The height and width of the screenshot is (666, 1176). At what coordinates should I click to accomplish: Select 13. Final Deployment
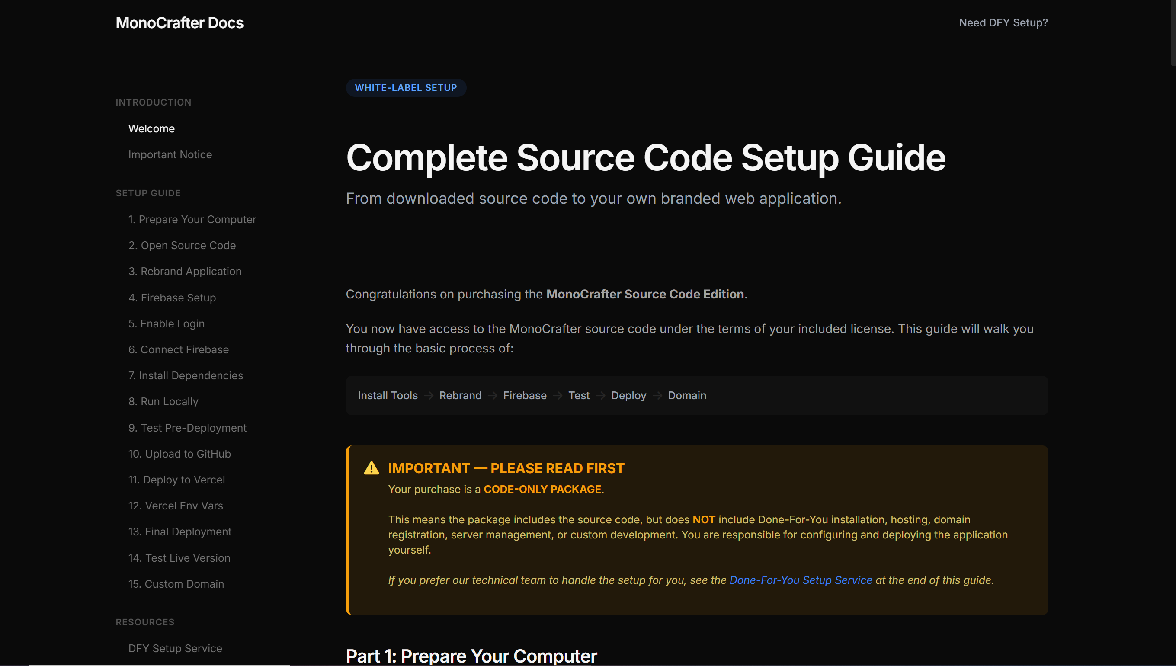point(180,532)
